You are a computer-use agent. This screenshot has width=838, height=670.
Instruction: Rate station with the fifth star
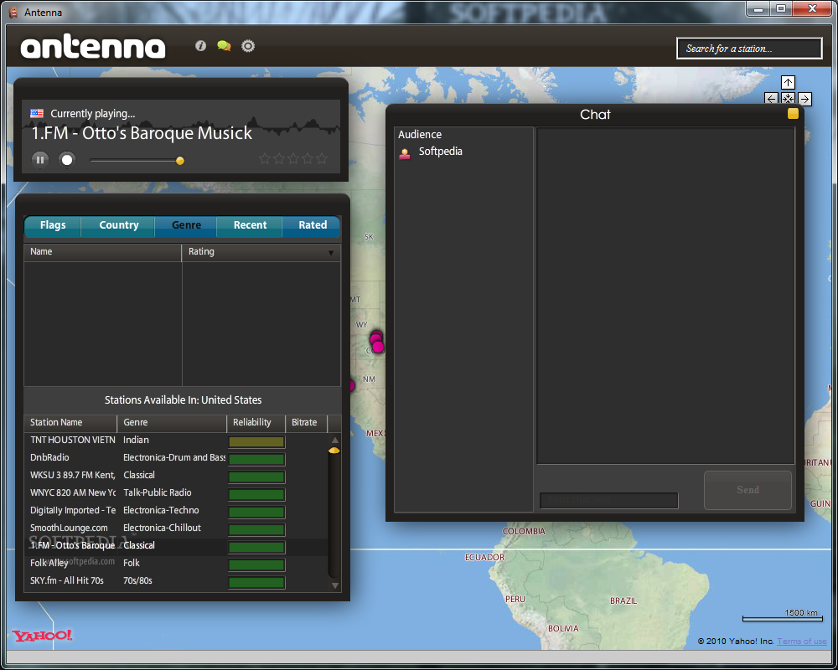(x=322, y=158)
